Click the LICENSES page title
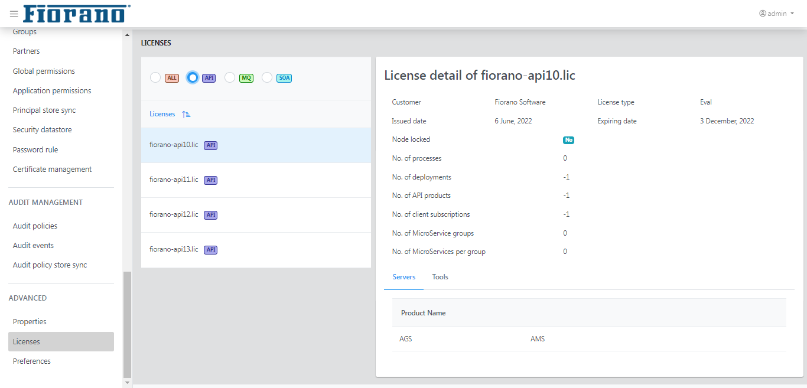 coord(156,43)
